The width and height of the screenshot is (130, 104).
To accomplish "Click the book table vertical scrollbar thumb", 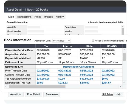I will [x=124, y=57].
